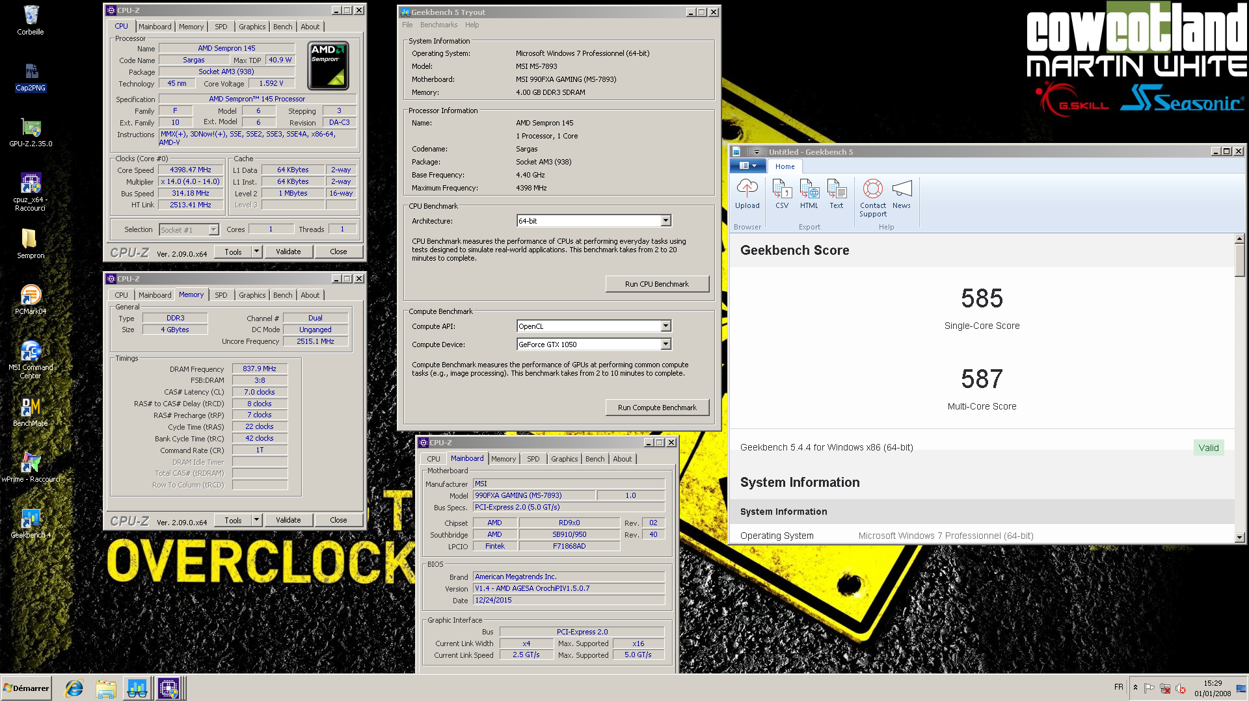
Task: Open Benchmarks menu in Geekbench
Action: 438,25
